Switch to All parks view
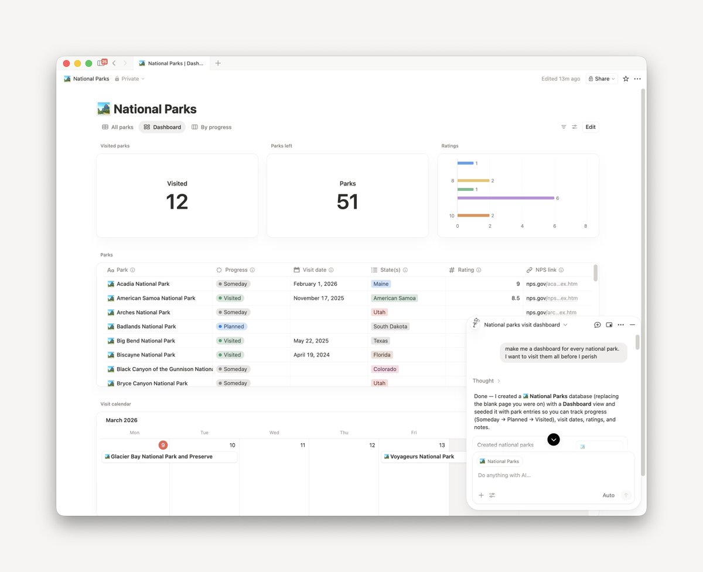 pos(118,127)
